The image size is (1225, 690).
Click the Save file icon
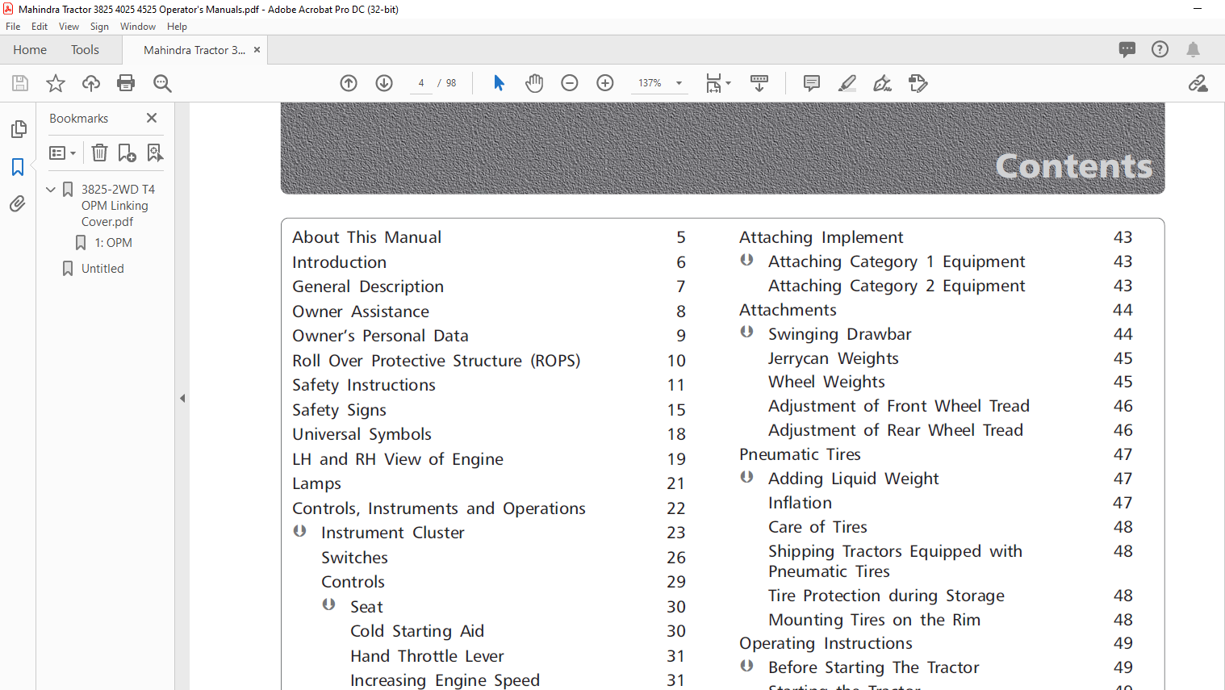[20, 83]
